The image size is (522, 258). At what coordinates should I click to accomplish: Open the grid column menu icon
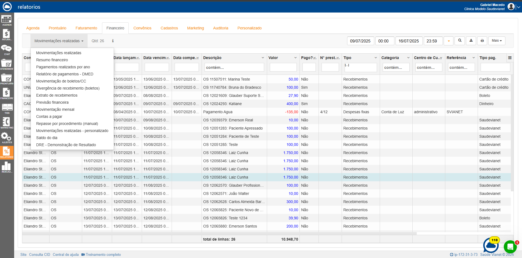[x=510, y=58]
